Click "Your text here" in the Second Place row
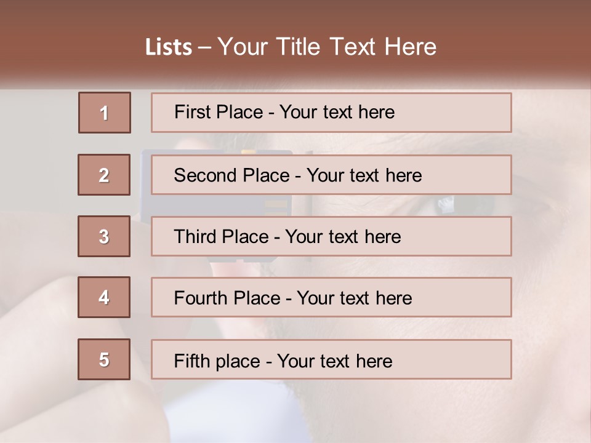This screenshot has width=591, height=443. [364, 175]
